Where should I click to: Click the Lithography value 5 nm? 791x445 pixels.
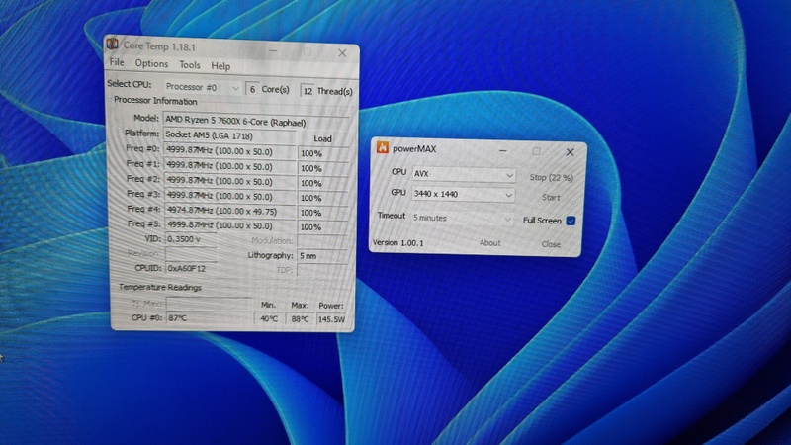click(322, 256)
